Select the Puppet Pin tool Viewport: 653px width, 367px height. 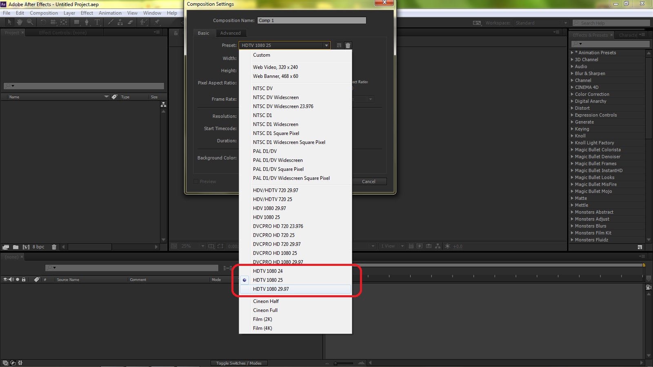coord(157,22)
